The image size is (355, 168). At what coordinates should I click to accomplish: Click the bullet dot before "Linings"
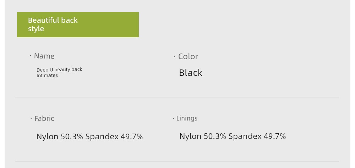click(x=174, y=118)
